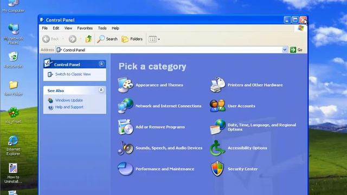Viewport: 347px width, 195px height.
Task: Collapse the See Also sidebar section
Action: pyautogui.click(x=101, y=90)
